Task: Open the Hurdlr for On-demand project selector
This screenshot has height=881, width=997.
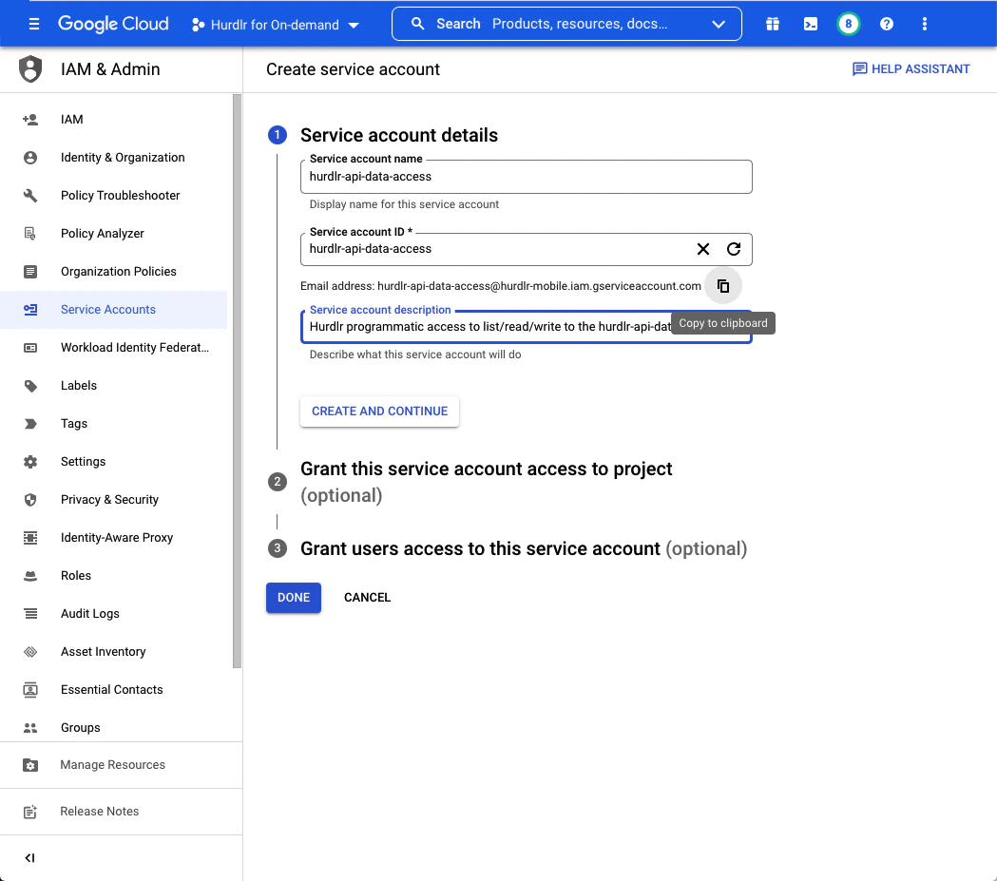Action: coord(276,25)
